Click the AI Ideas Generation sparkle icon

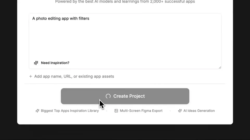(x=180, y=111)
